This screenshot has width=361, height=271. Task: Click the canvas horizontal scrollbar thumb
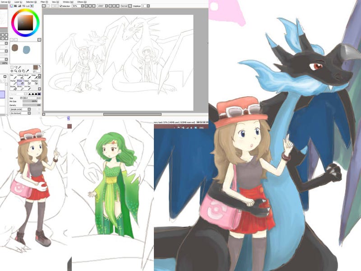tap(132, 114)
